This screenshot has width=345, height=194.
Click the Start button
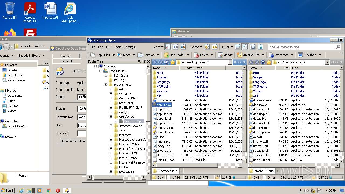(x=7, y=190)
